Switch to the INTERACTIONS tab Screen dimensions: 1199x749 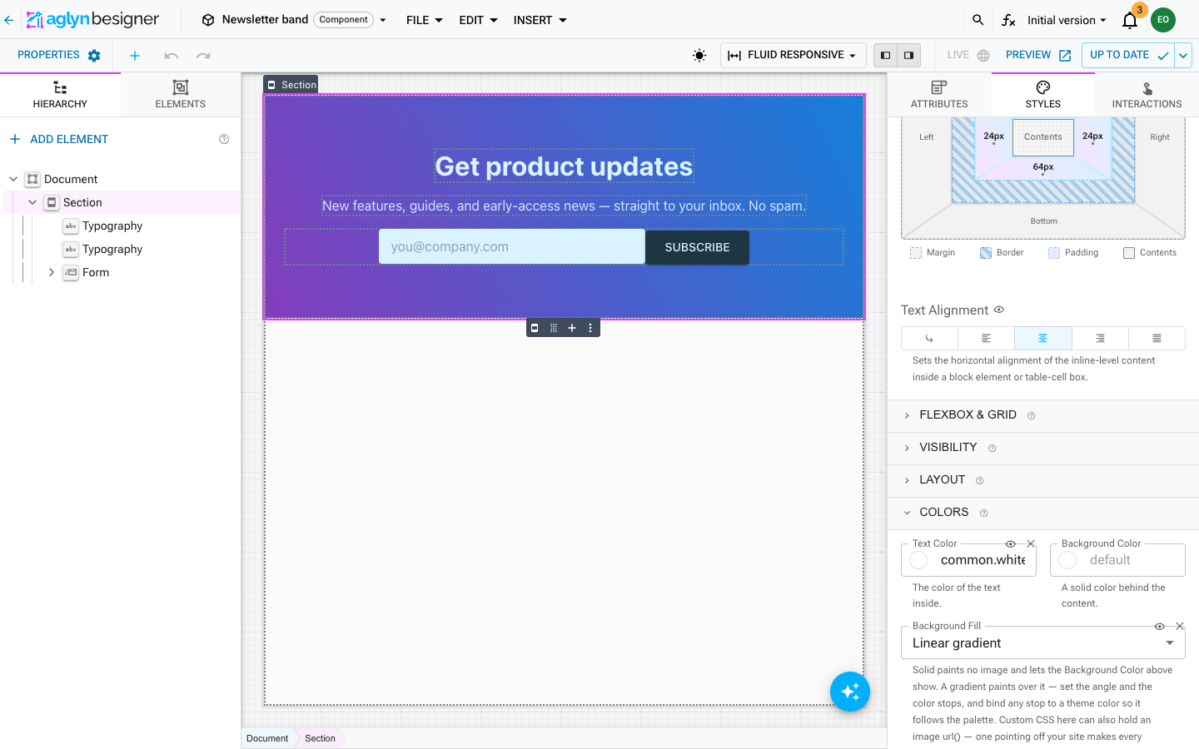point(1147,94)
